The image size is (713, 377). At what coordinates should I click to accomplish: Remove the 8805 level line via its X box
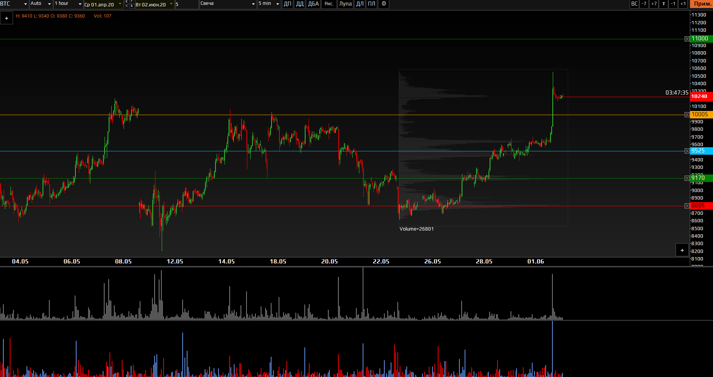click(687, 206)
